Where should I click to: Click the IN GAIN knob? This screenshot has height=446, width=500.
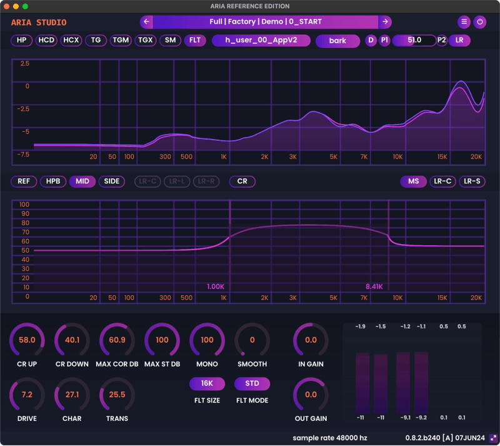pos(311,340)
